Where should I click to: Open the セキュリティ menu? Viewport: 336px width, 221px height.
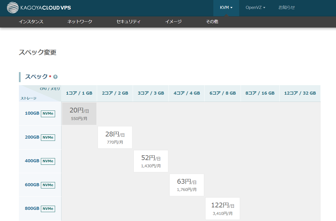[x=129, y=21]
